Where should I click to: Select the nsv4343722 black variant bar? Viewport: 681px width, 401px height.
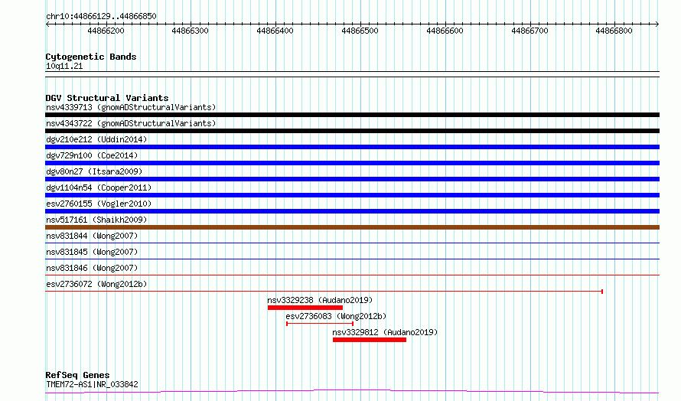point(352,131)
